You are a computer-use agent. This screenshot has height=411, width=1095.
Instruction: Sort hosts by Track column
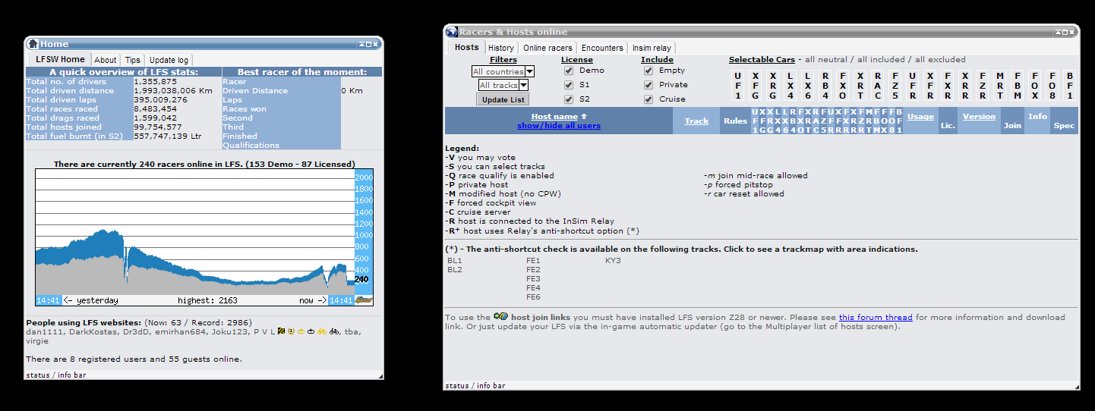(x=696, y=121)
